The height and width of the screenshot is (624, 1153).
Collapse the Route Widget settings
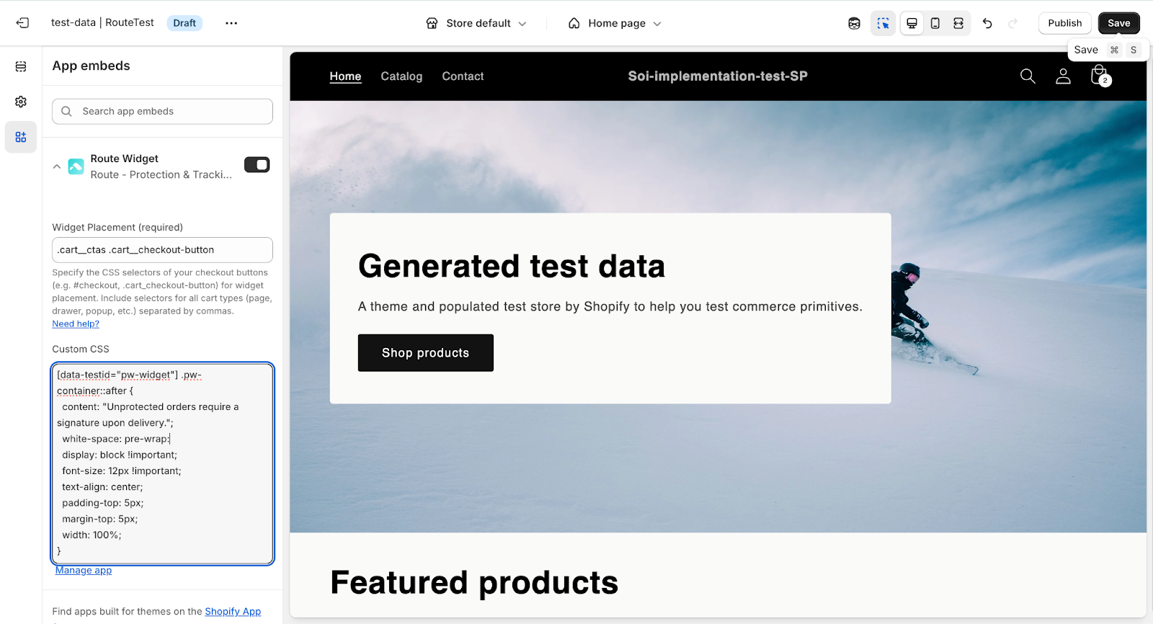point(57,166)
